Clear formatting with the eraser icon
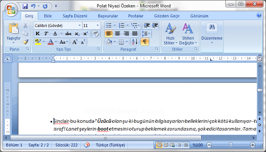Image resolution: width=266 pixels, height=152 pixels. [96, 34]
